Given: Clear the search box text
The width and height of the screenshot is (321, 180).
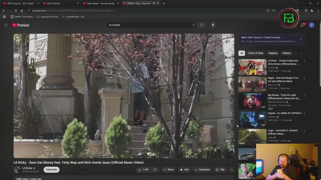Looking at the screenshot, I should (194, 25).
